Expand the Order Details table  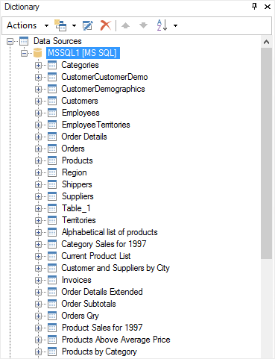coord(38,137)
